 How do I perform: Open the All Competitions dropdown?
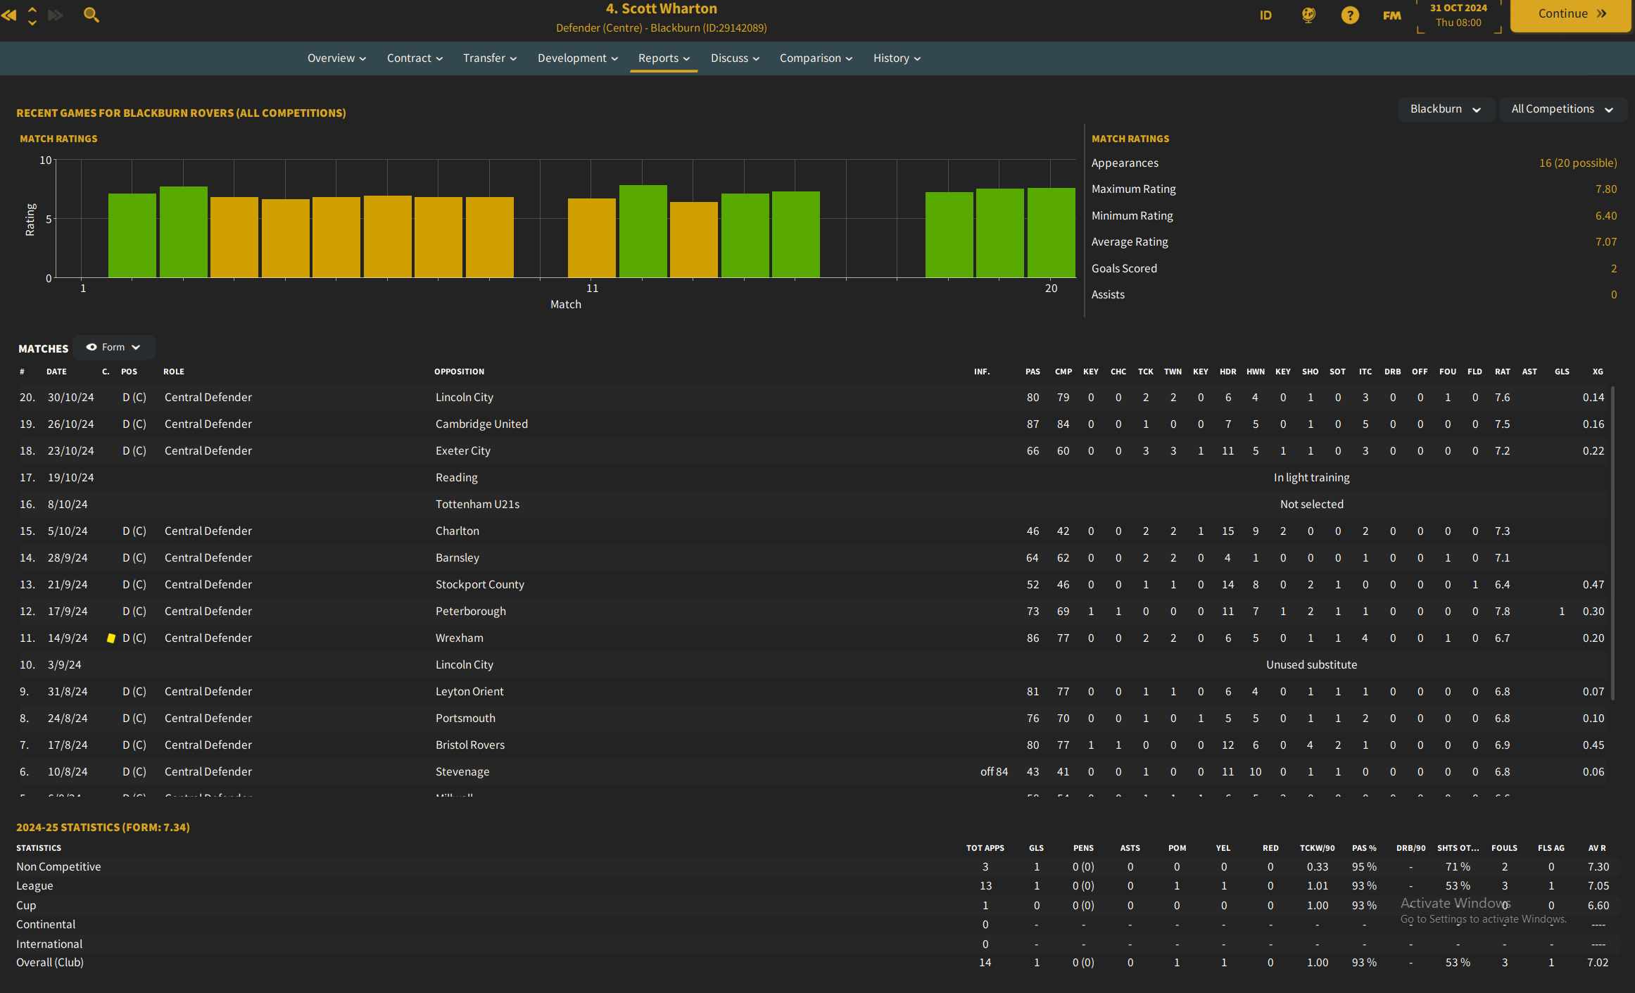pyautogui.click(x=1562, y=109)
